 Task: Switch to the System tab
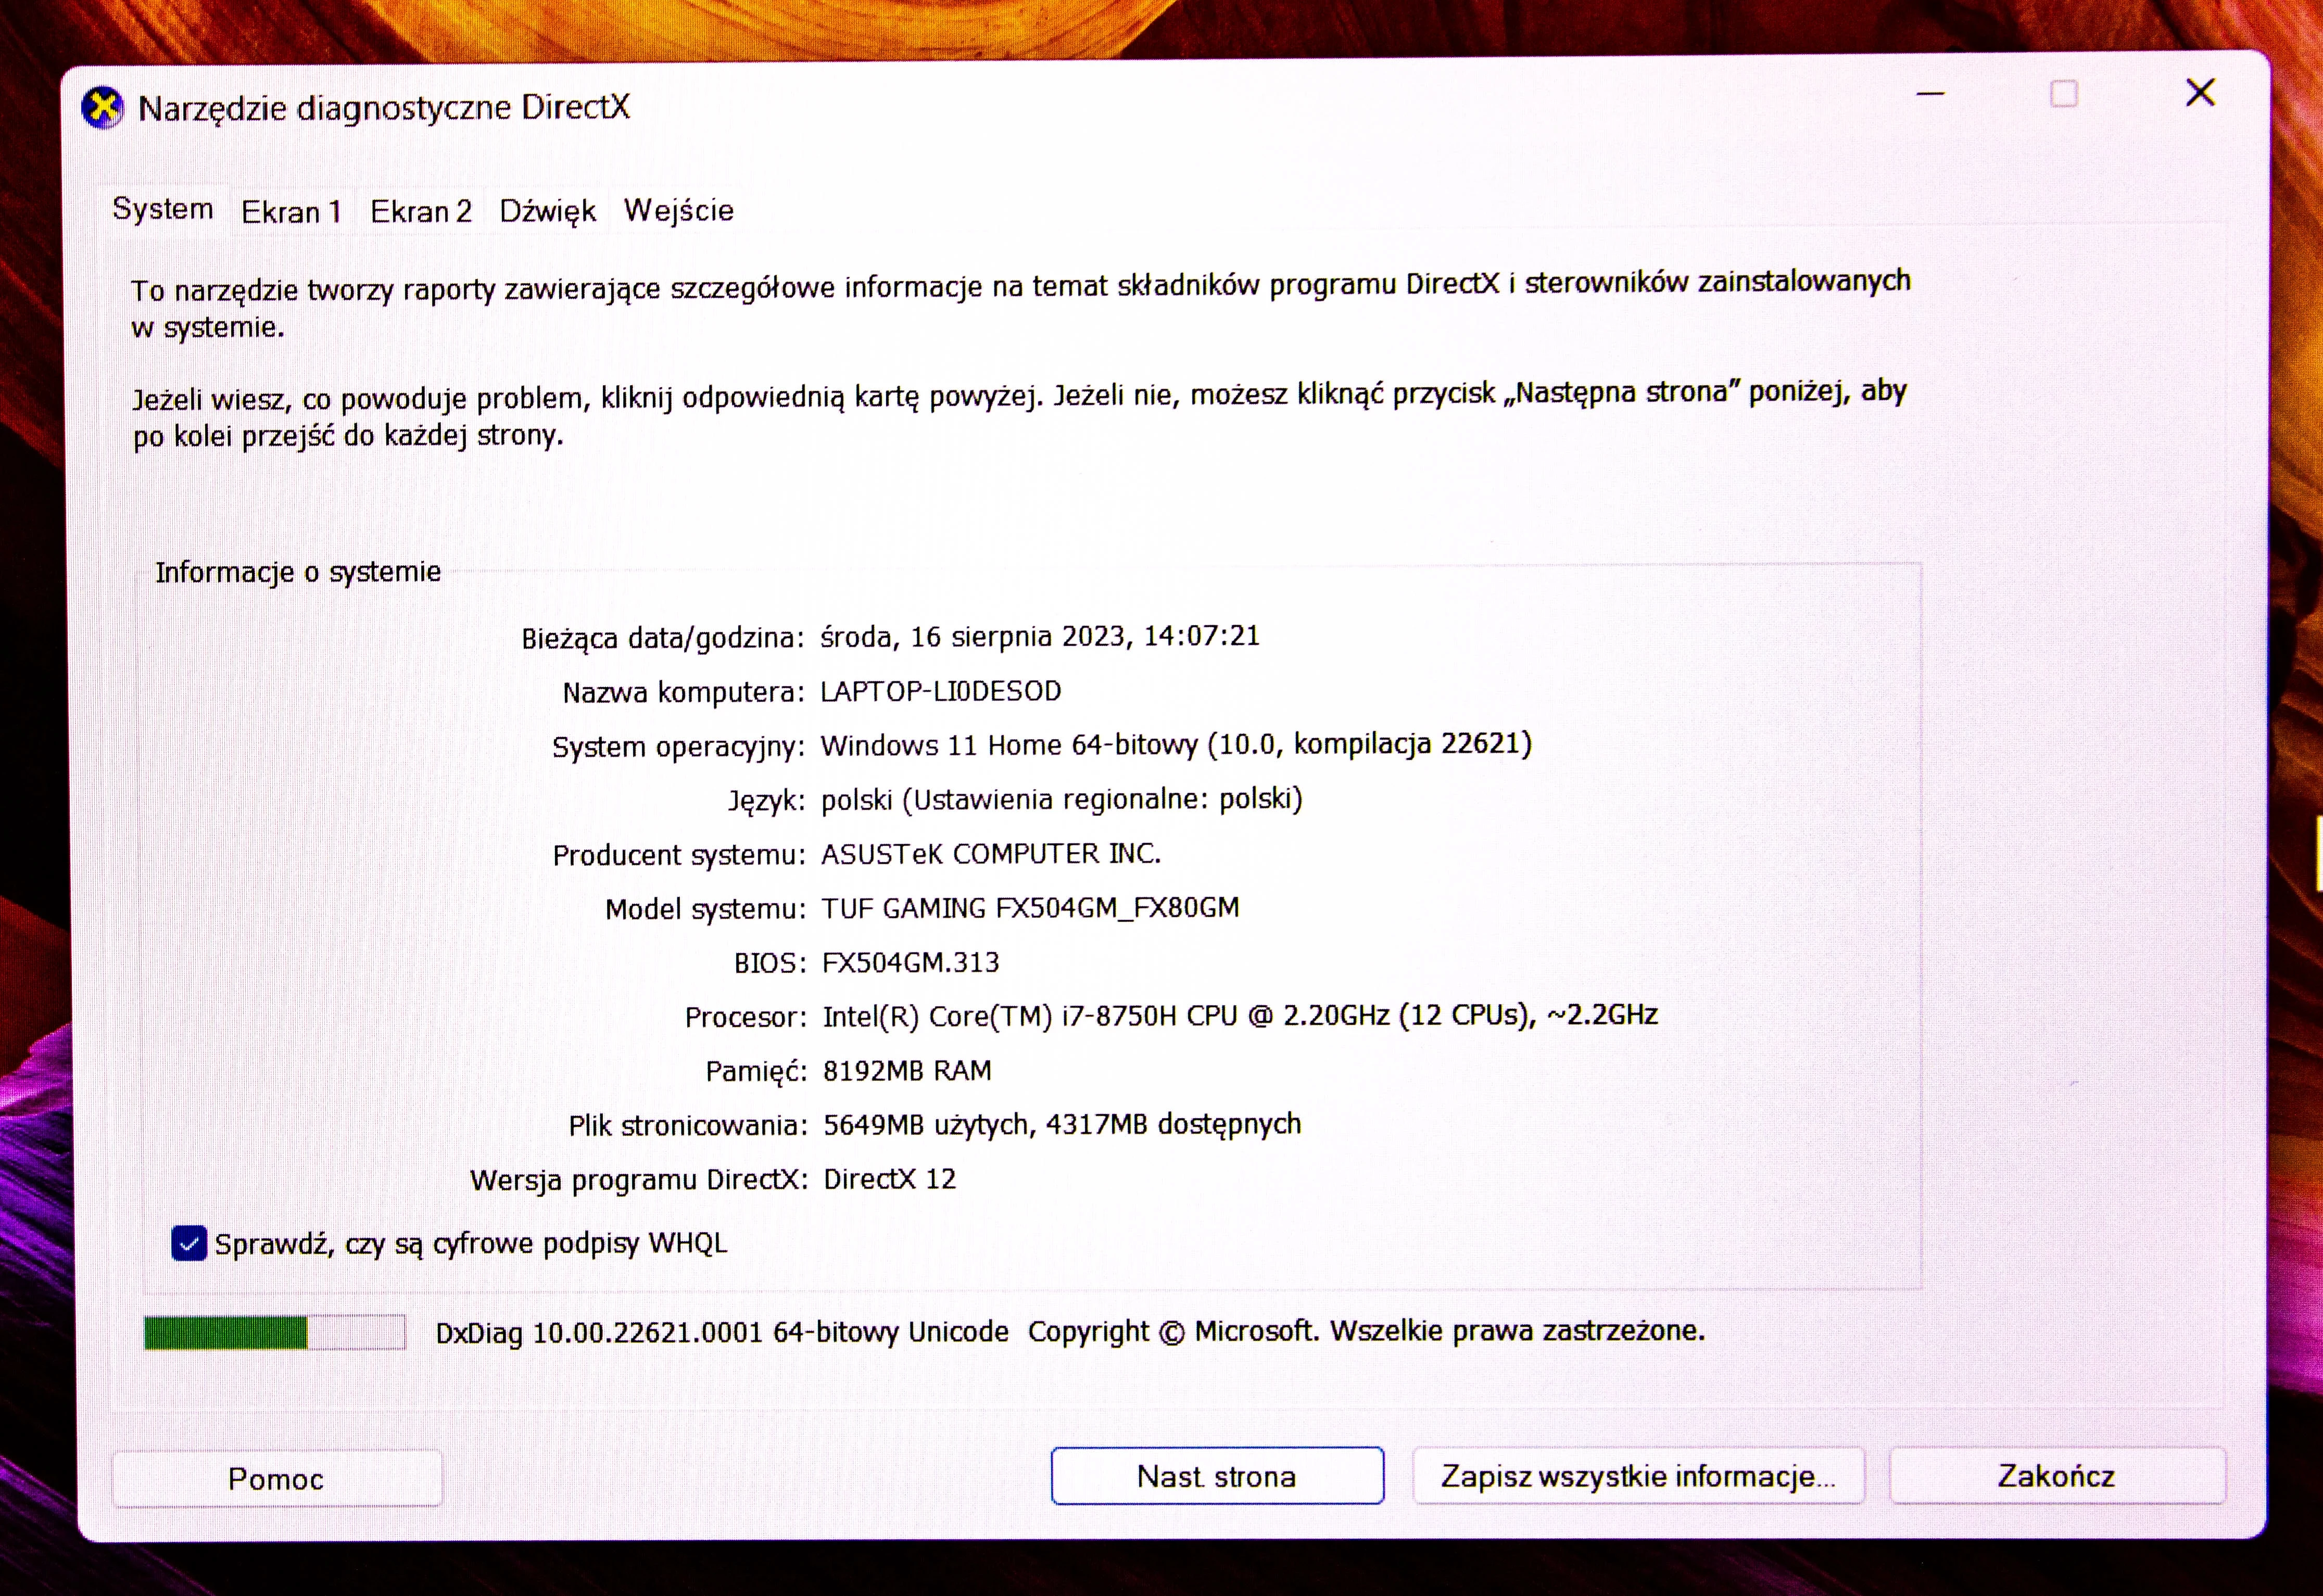click(163, 209)
